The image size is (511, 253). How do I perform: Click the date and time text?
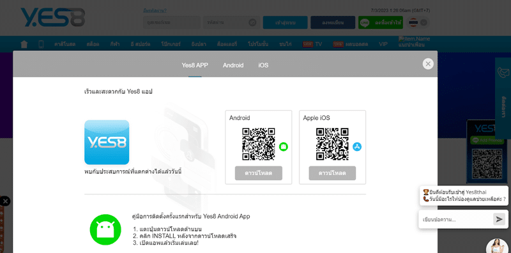coord(400,10)
